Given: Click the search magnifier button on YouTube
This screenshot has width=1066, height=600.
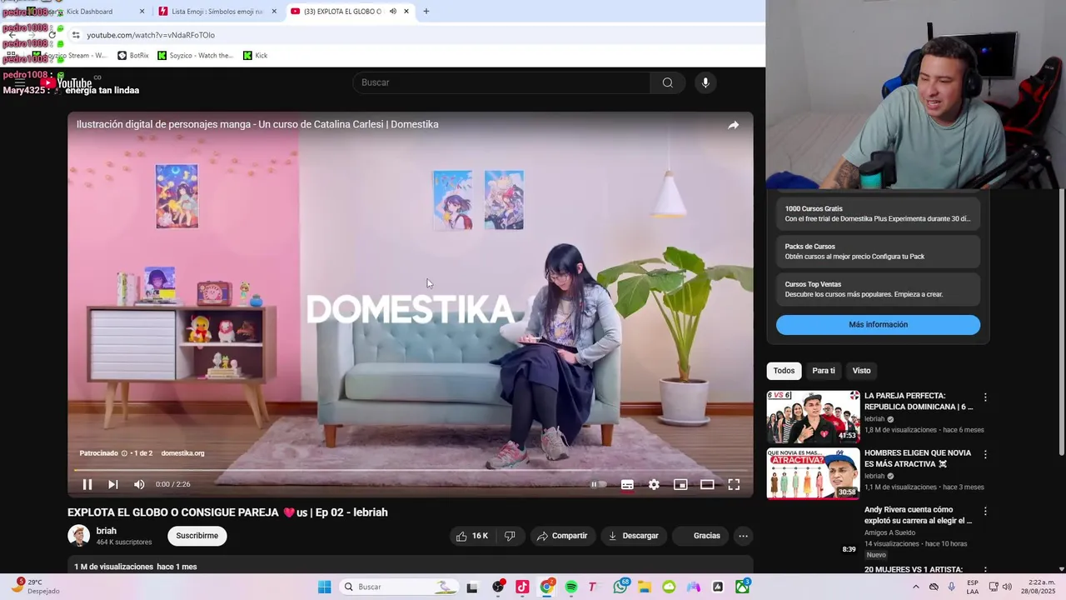Looking at the screenshot, I should click(x=667, y=82).
